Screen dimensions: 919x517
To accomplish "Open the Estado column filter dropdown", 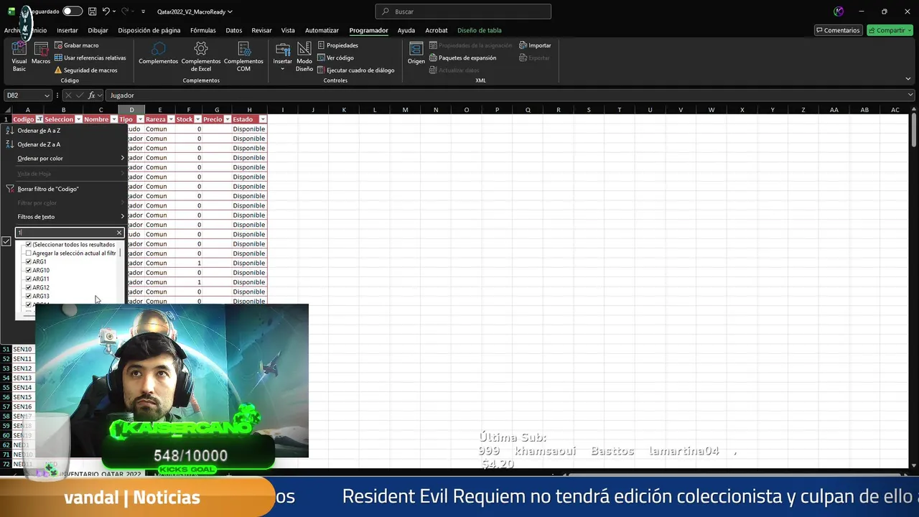I will [263, 119].
